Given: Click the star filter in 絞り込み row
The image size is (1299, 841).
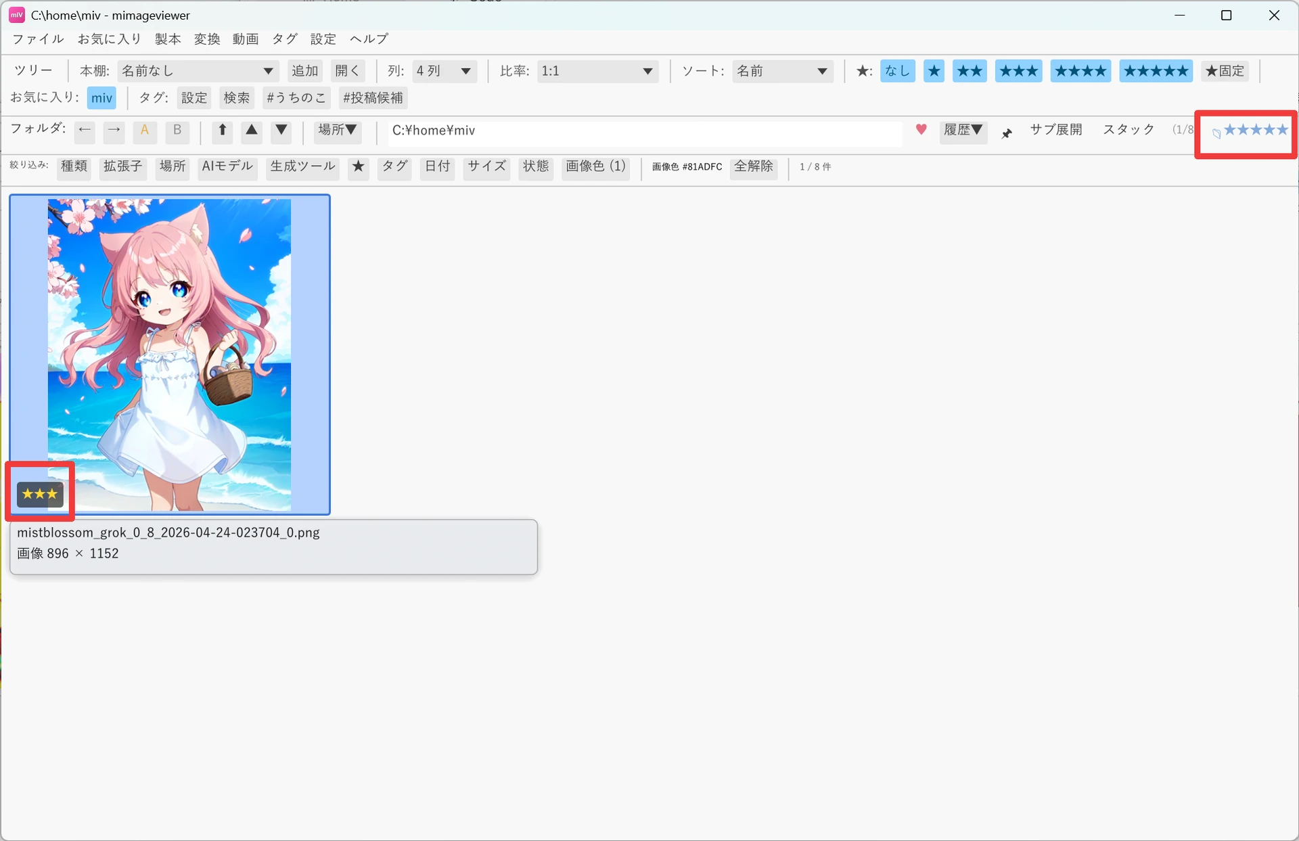Looking at the screenshot, I should [359, 166].
